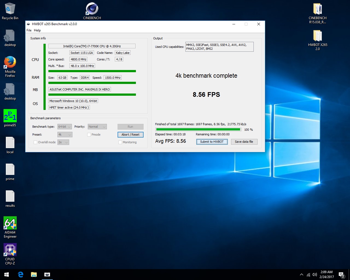This screenshot has height=280, width=350.
Task: Click the 4800.0 MHz core speed value
Action: (78, 59)
